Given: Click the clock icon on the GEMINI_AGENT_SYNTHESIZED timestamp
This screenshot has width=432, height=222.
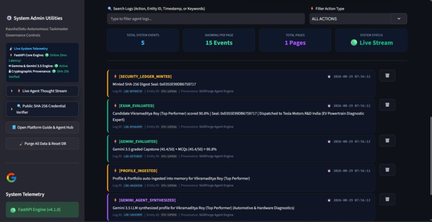Looking at the screenshot, I should [329, 200].
